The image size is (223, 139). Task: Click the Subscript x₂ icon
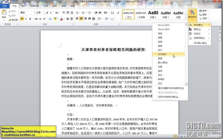pos(40,19)
